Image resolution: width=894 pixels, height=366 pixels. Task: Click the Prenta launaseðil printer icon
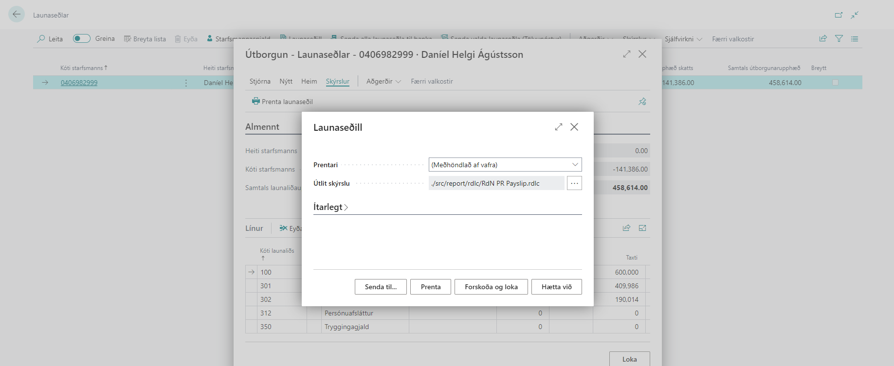[255, 101]
